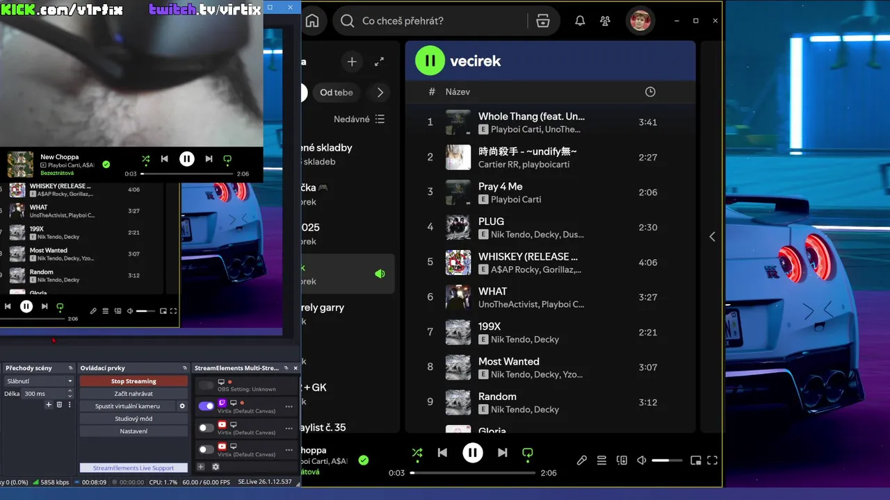The height and width of the screenshot is (500, 890).
Task: Open the queue icon in Spotify player
Action: [601, 460]
